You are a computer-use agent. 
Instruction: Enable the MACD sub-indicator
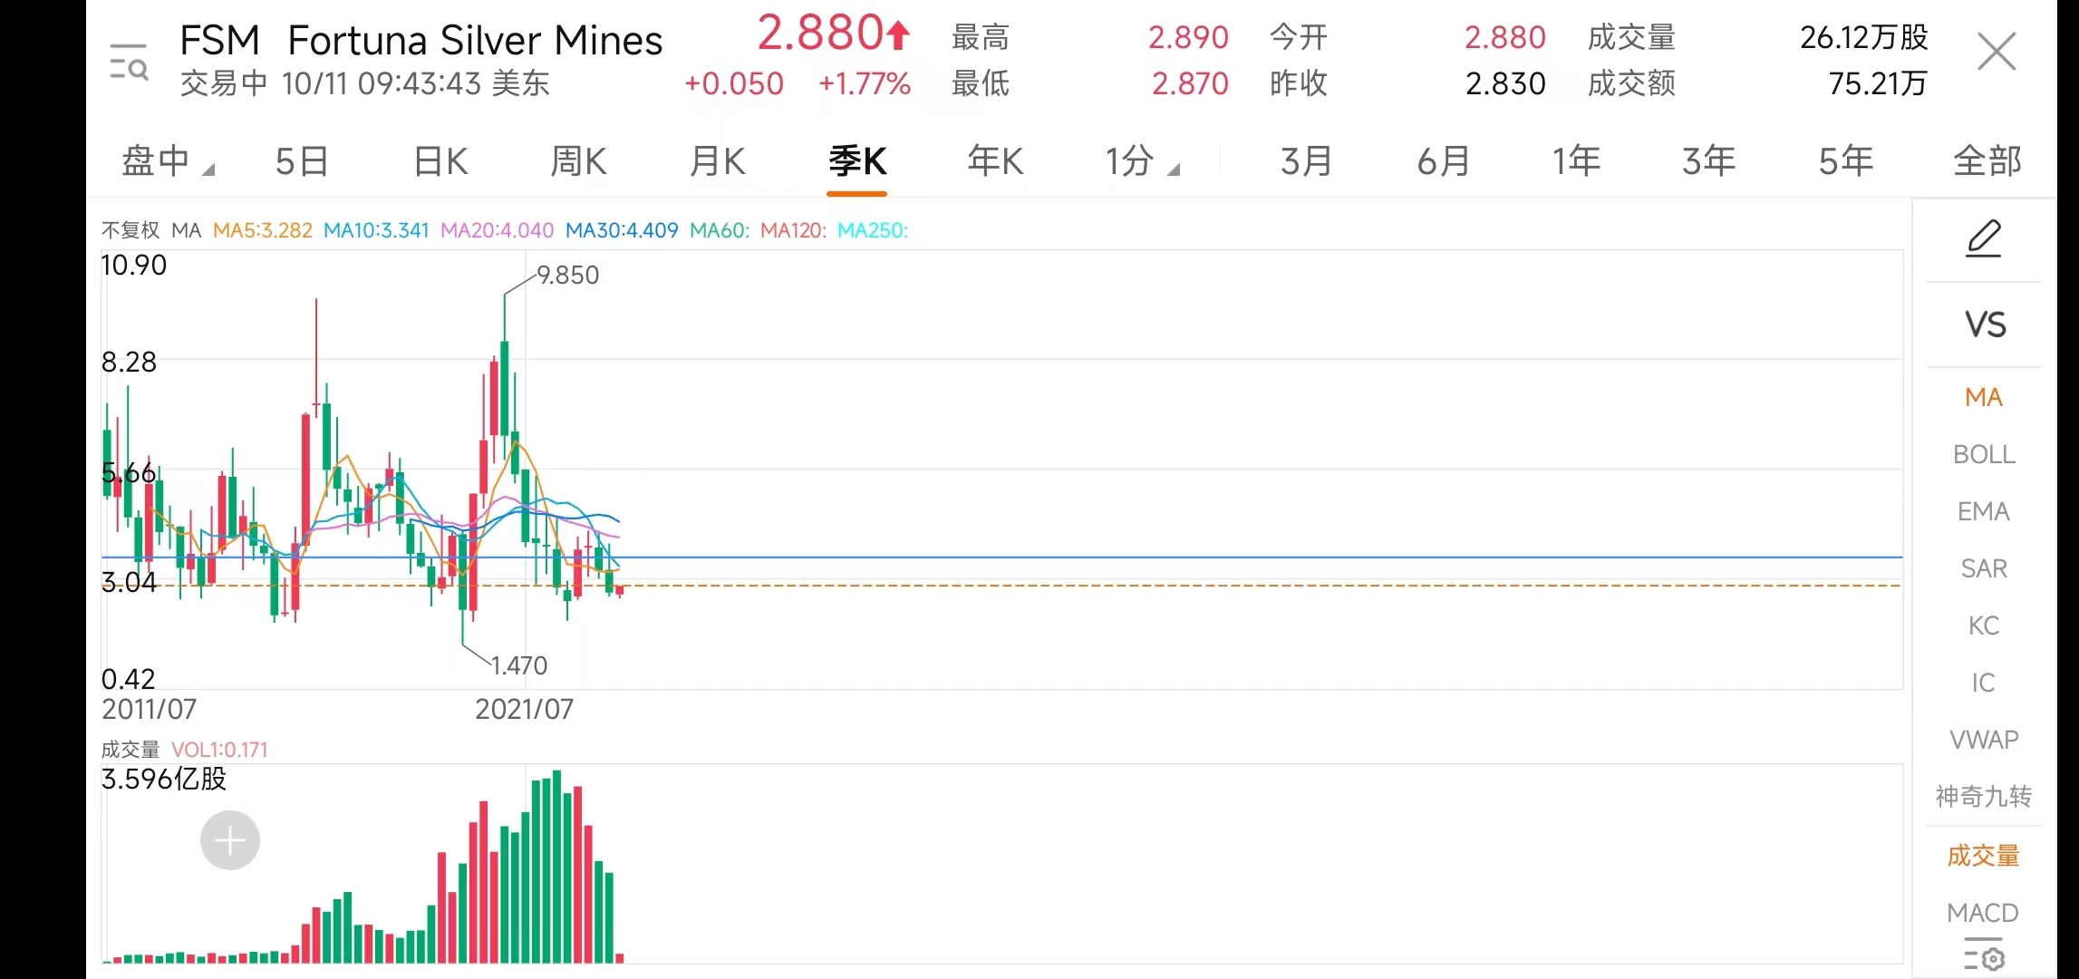pos(1983,913)
